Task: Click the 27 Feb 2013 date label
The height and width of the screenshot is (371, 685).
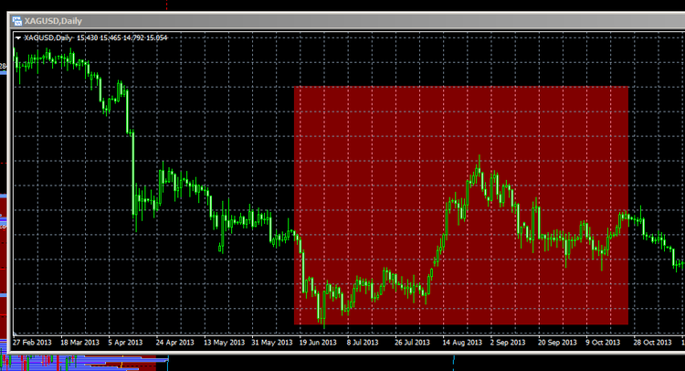Action: pos(32,342)
